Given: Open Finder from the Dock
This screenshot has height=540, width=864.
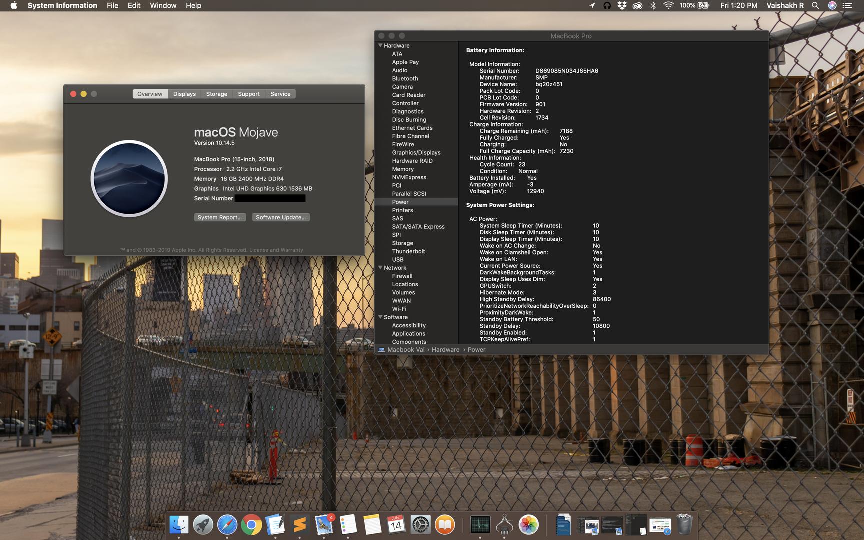Looking at the screenshot, I should tap(179, 525).
